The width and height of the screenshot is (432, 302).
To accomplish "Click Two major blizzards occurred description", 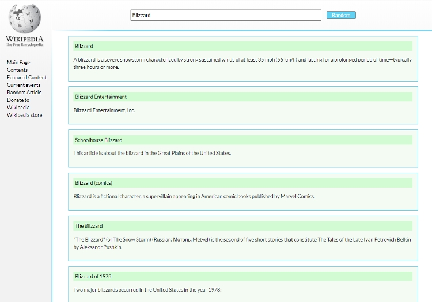I will pyautogui.click(x=147, y=289).
